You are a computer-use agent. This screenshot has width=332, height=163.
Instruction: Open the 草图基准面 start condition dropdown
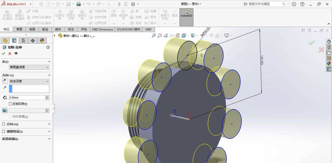[x=47, y=67]
